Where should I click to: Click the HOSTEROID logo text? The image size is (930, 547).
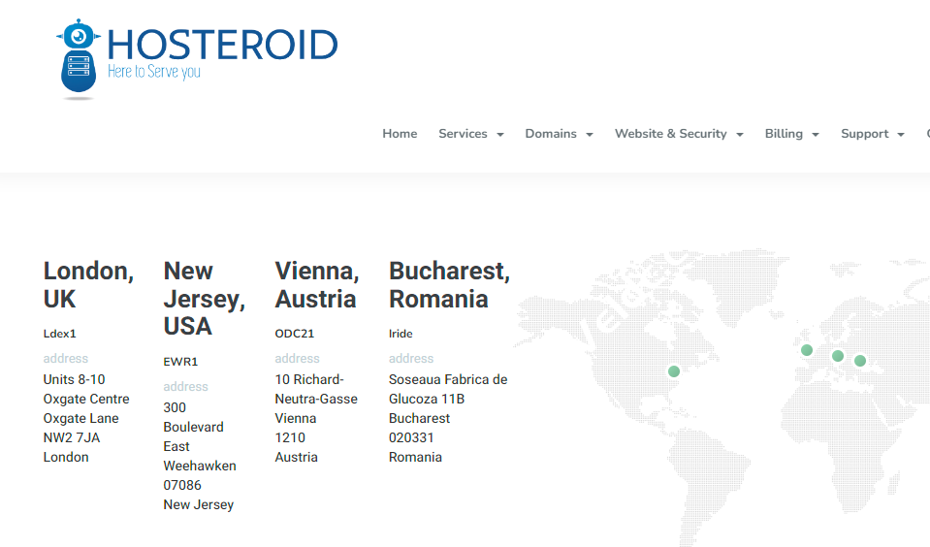tap(222, 45)
